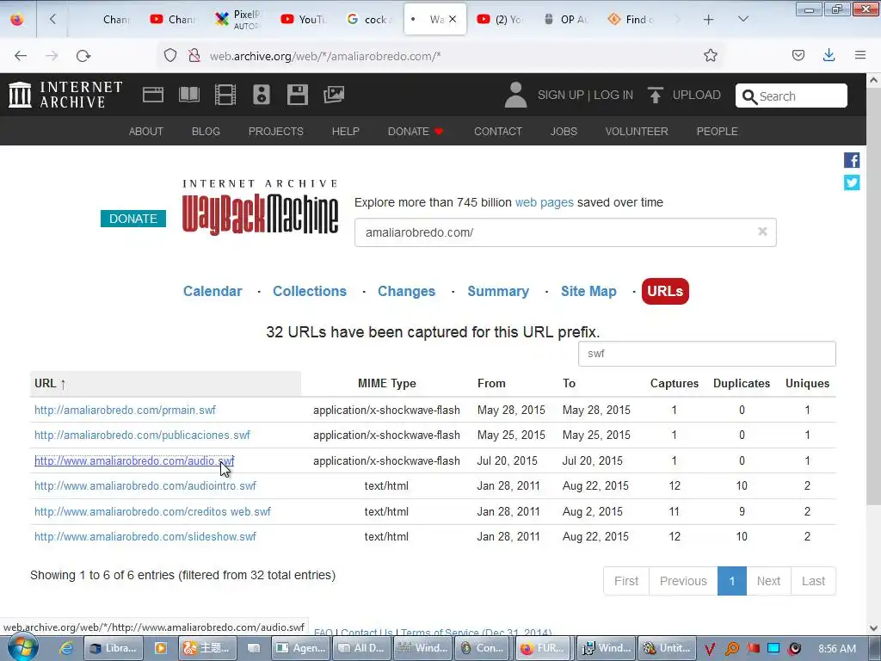Switch to the Changes tab
This screenshot has height=661, width=881.
[406, 291]
